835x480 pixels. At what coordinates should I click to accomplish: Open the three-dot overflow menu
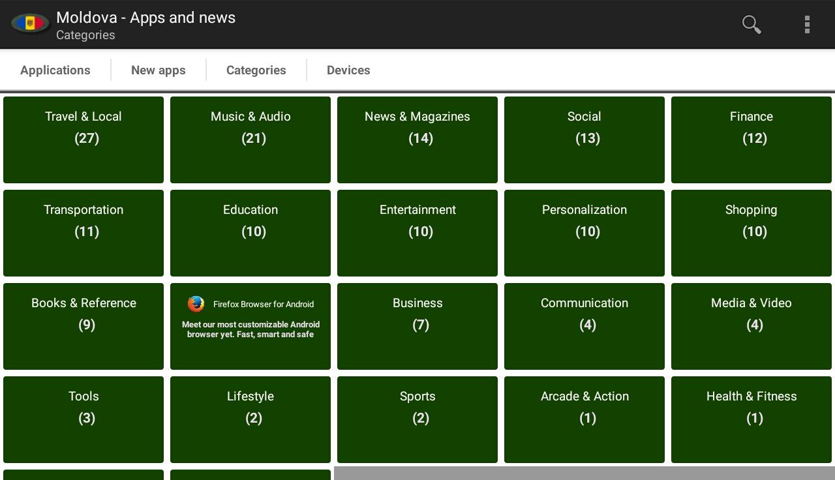(x=807, y=24)
